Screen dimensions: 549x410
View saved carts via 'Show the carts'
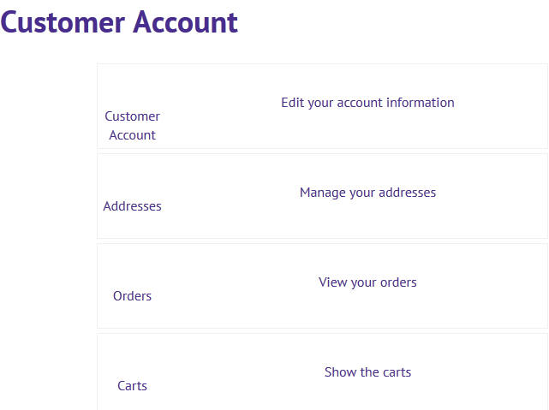[x=367, y=372]
